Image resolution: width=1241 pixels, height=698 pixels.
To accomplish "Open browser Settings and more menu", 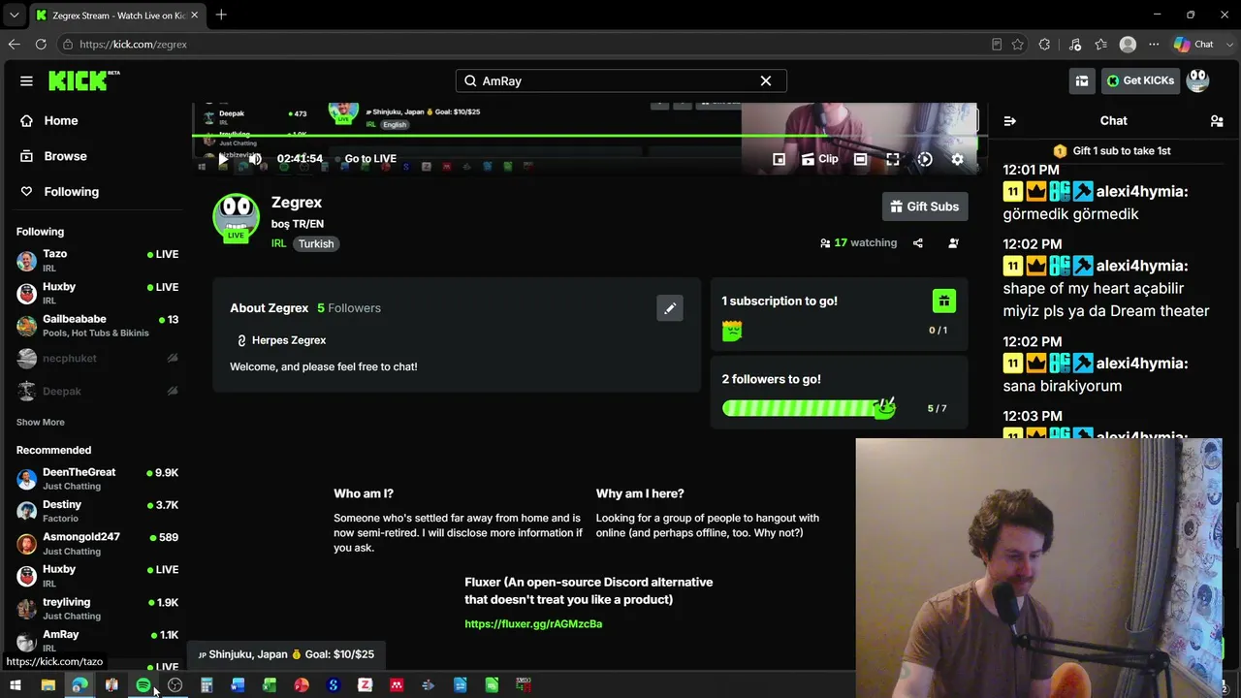I will (x=1154, y=44).
